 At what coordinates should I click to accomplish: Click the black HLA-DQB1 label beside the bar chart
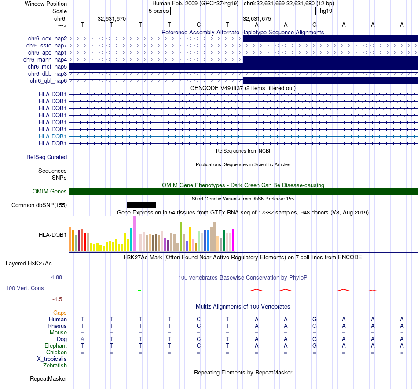[52, 235]
